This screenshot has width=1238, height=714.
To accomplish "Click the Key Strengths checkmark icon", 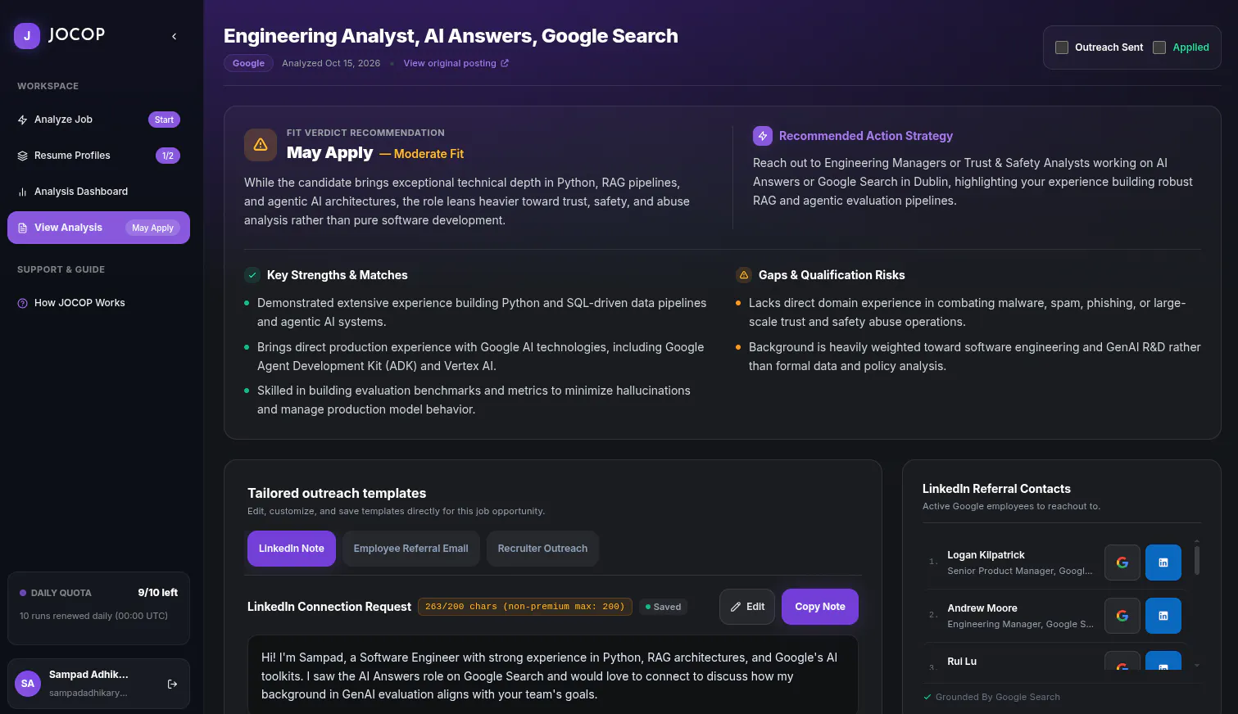I will (252, 275).
